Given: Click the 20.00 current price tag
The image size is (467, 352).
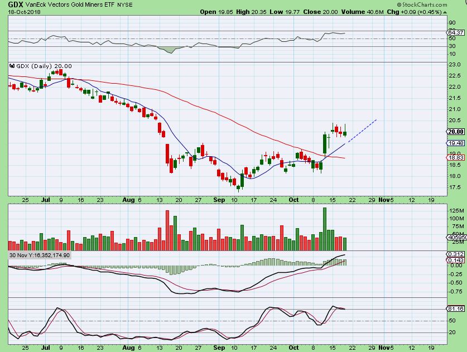Looking at the screenshot, I should pyautogui.click(x=456, y=132).
